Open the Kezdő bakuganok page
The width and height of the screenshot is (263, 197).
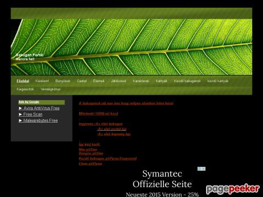point(187,81)
